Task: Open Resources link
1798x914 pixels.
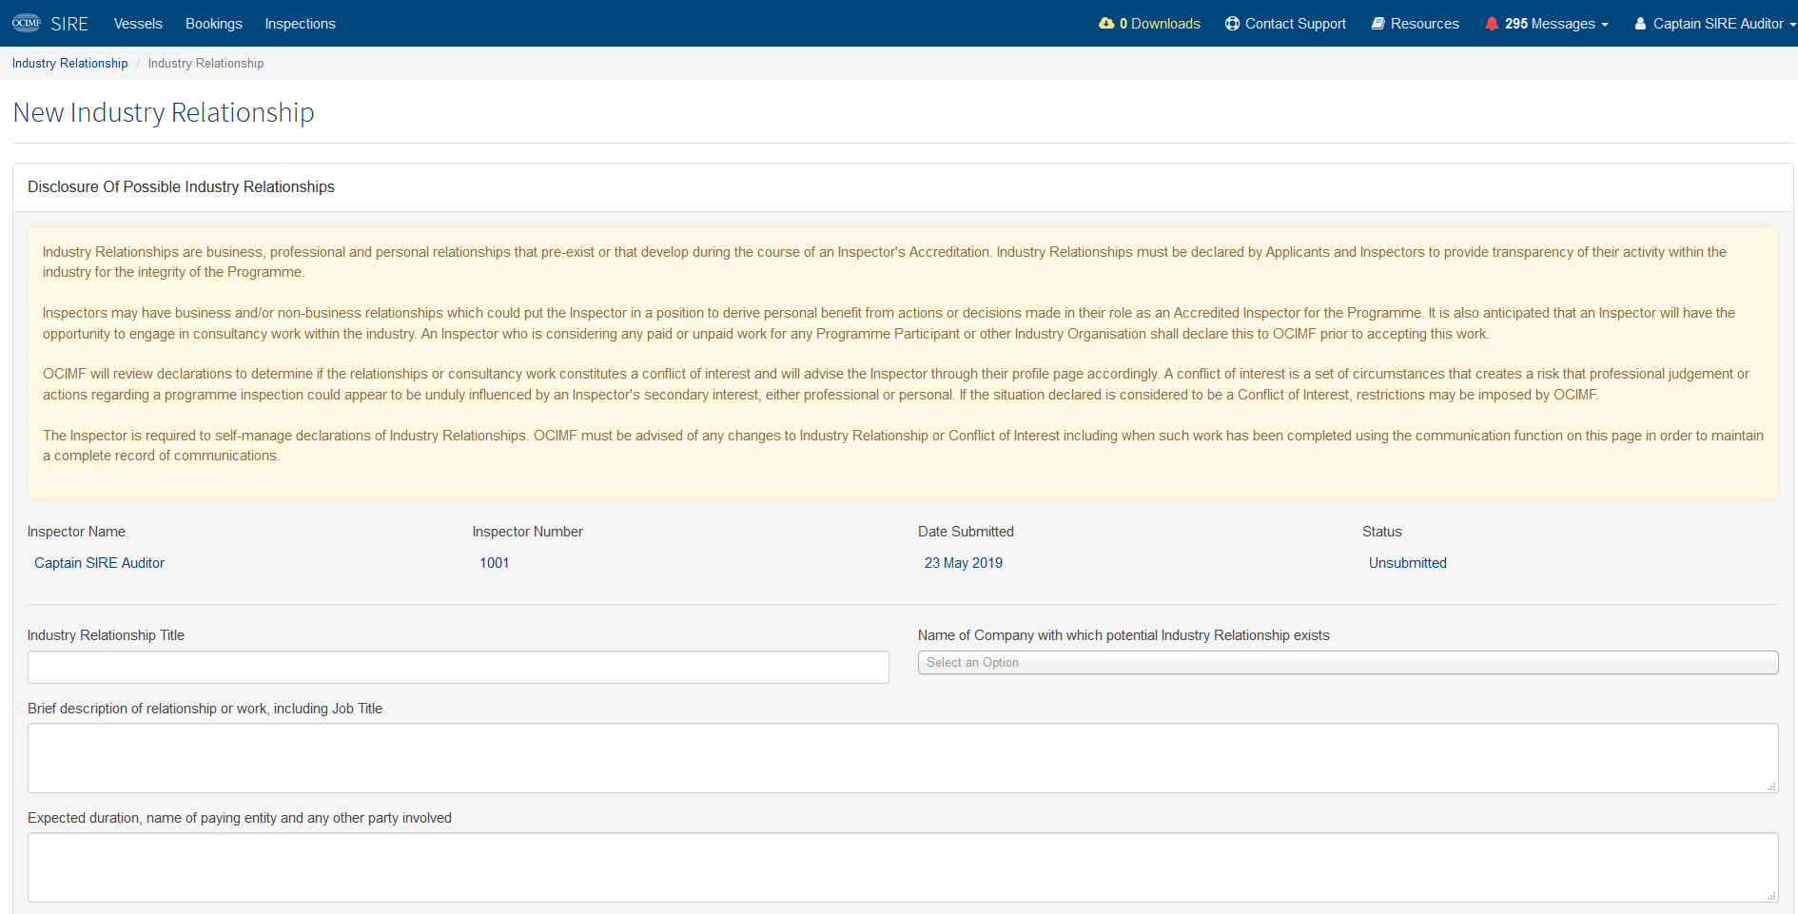Action: point(1415,23)
